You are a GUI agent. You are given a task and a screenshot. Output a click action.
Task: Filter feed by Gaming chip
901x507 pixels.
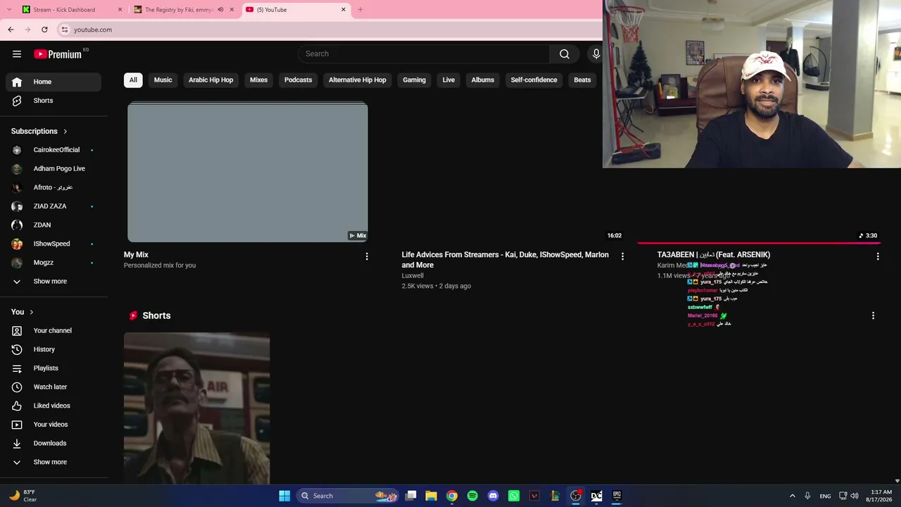(x=414, y=80)
